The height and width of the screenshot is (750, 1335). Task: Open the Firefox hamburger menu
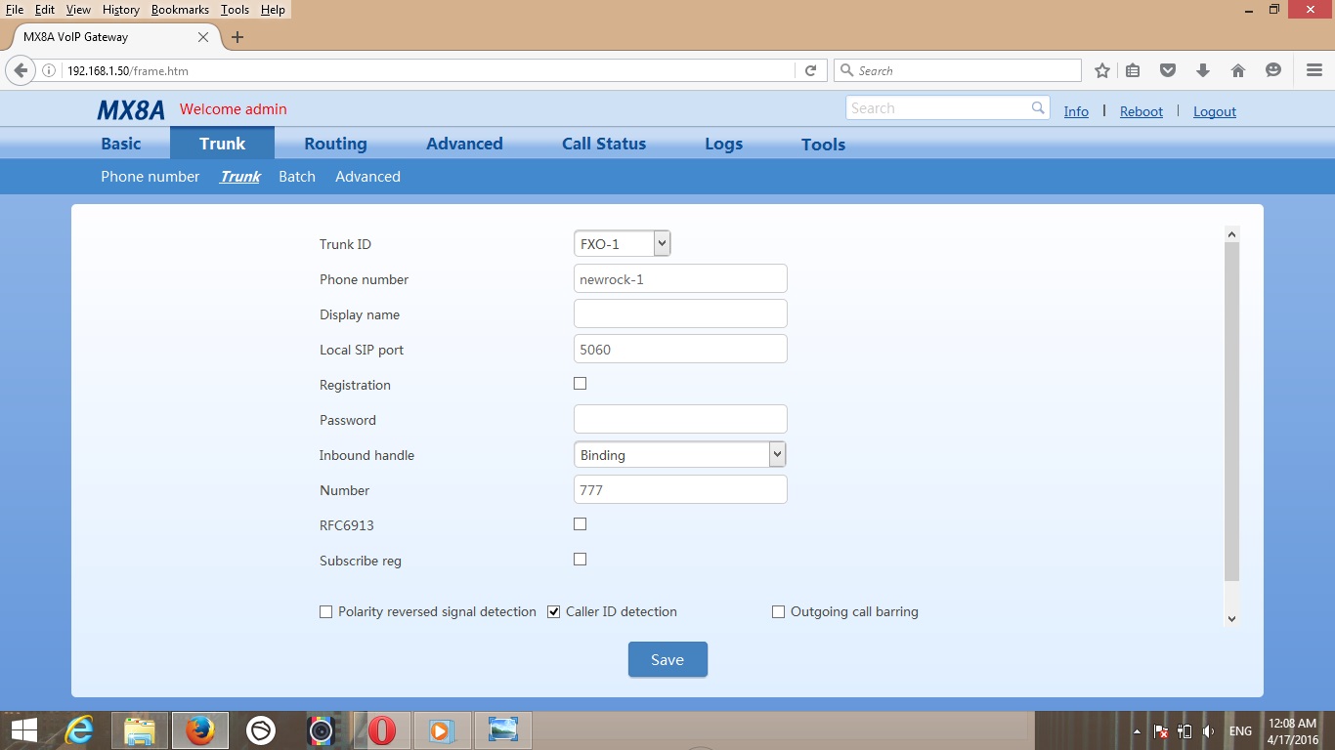coord(1314,70)
